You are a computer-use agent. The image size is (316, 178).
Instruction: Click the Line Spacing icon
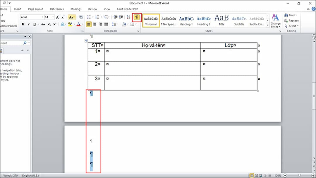click(114, 24)
